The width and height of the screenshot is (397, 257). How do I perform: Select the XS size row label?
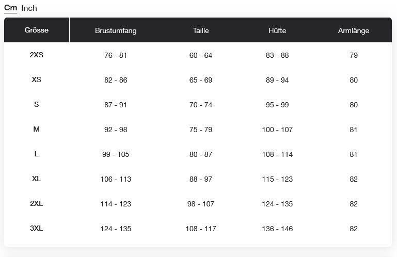[x=37, y=79]
